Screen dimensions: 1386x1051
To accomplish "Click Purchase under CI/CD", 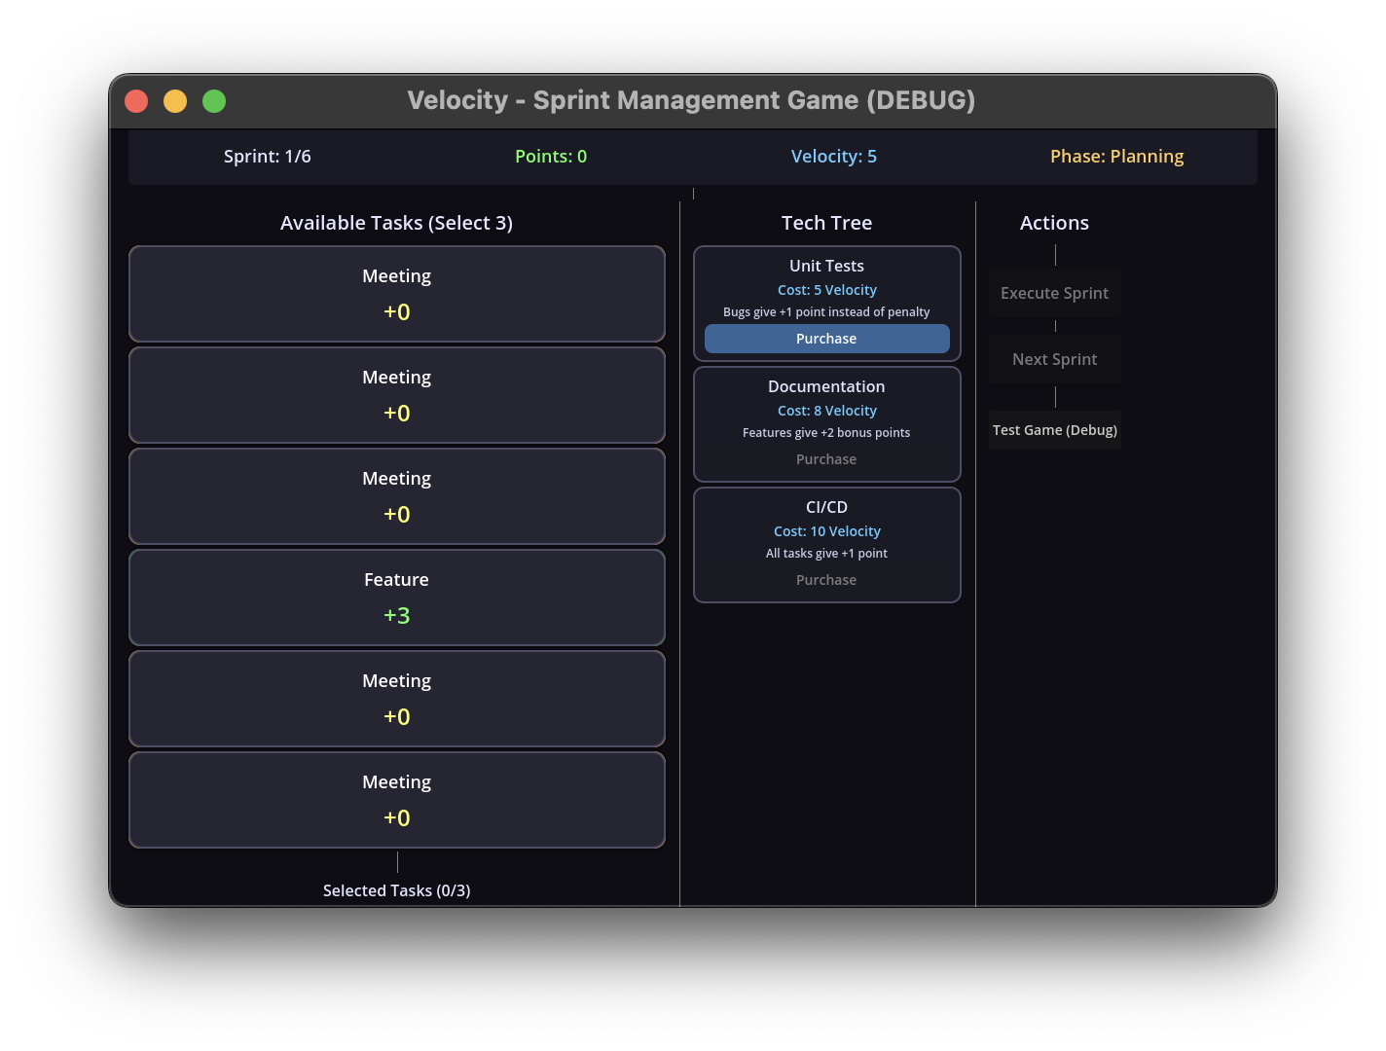I will point(826,580).
